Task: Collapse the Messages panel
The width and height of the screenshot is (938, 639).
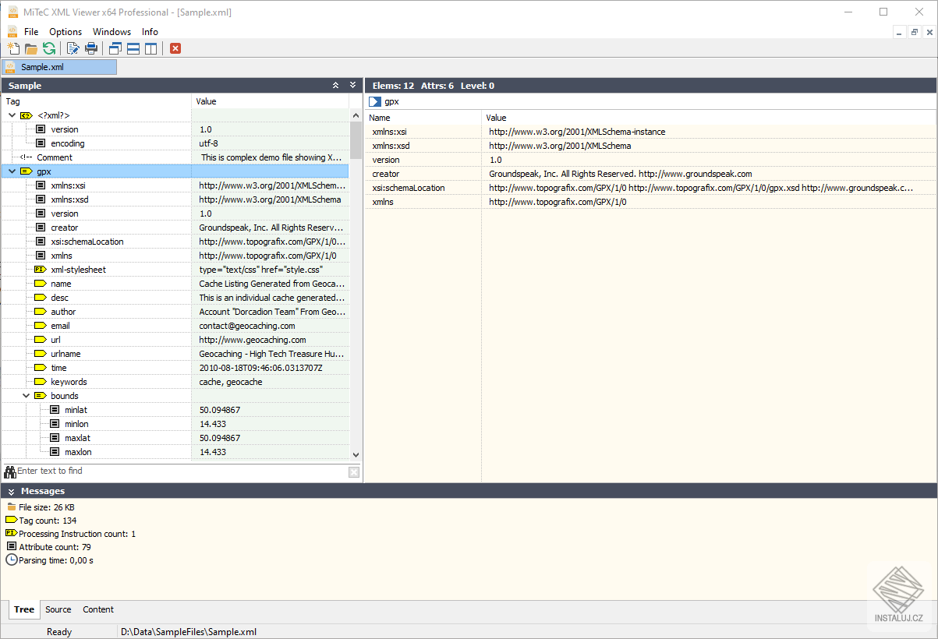Action: (x=12, y=492)
